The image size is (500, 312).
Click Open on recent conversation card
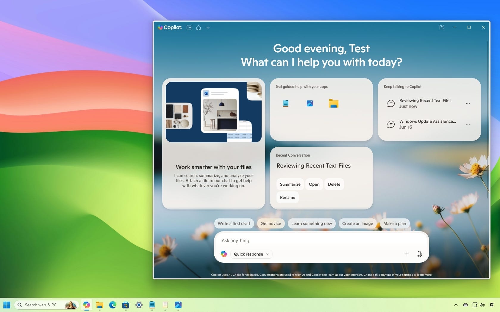point(314,184)
